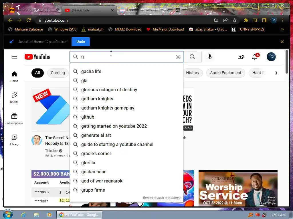Go back in Chrome
Viewport: 293px width, 219px height.
10,20
